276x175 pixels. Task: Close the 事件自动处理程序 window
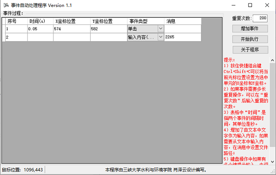click(267, 5)
